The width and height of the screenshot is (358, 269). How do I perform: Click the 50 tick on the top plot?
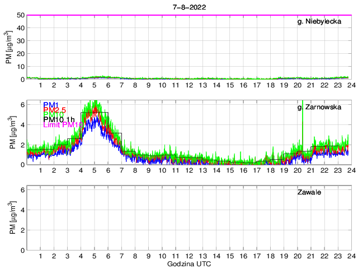click(21, 15)
